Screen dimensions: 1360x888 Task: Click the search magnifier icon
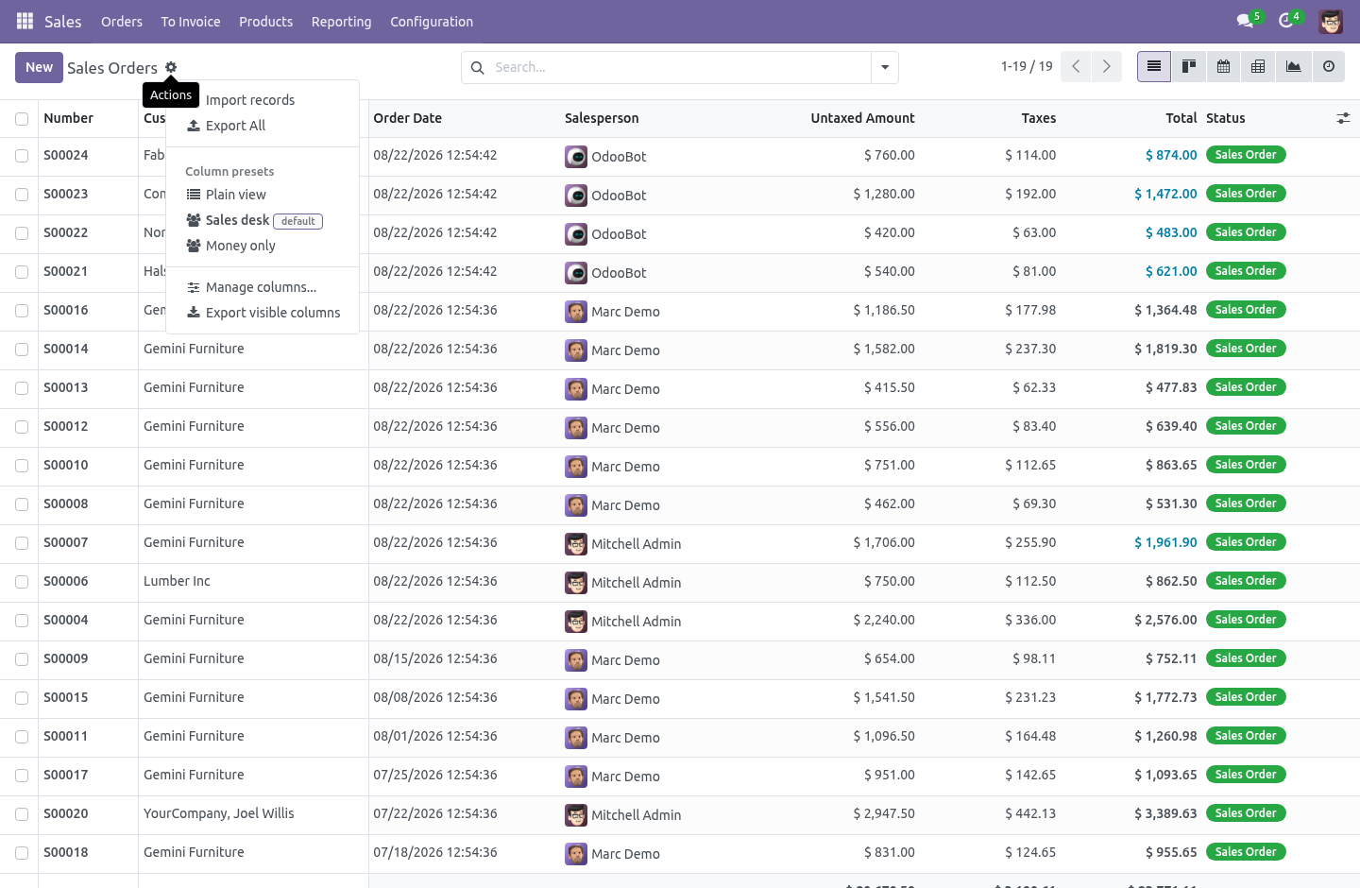[x=478, y=67]
